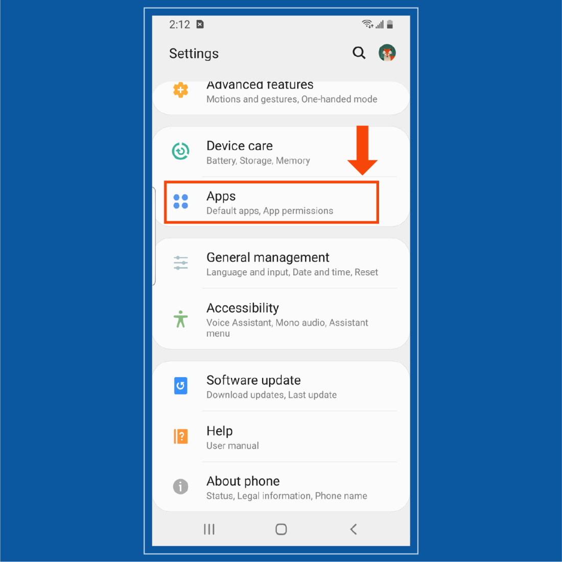The height and width of the screenshot is (562, 562).
Task: Select the Advanced features gear icon
Action: 180,90
